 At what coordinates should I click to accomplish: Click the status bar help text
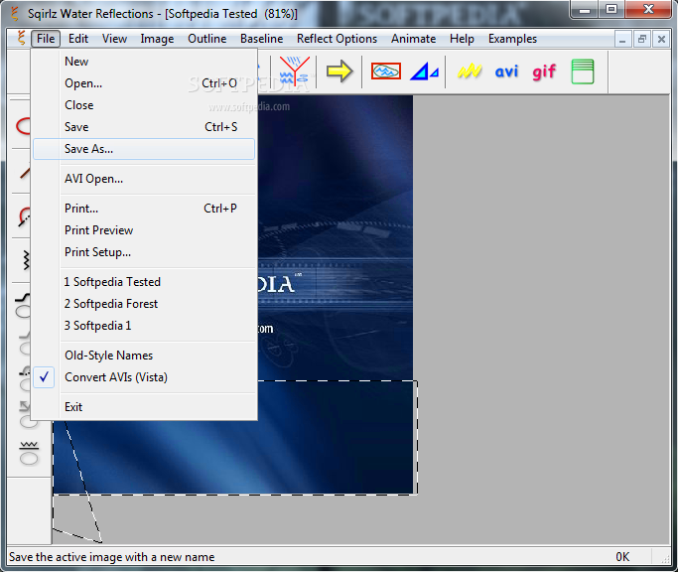pyautogui.click(x=111, y=557)
